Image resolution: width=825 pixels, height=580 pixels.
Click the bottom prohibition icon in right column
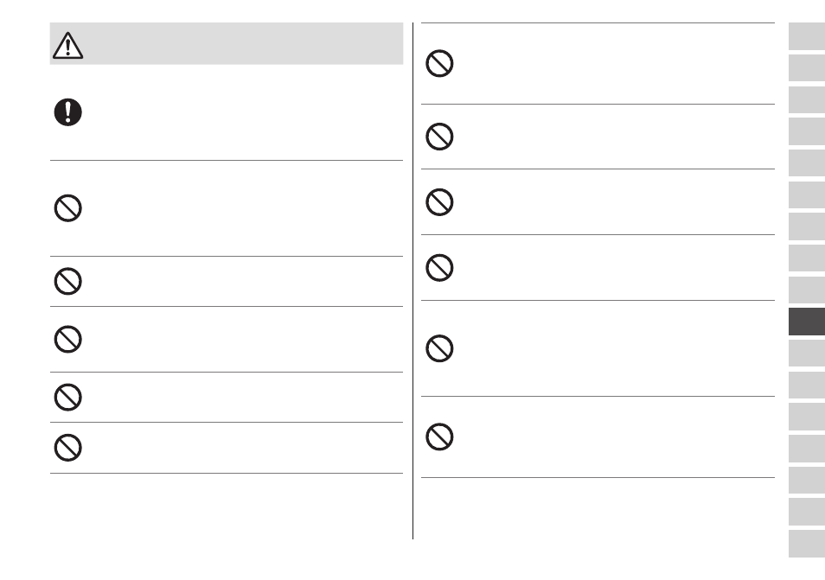coord(439,437)
